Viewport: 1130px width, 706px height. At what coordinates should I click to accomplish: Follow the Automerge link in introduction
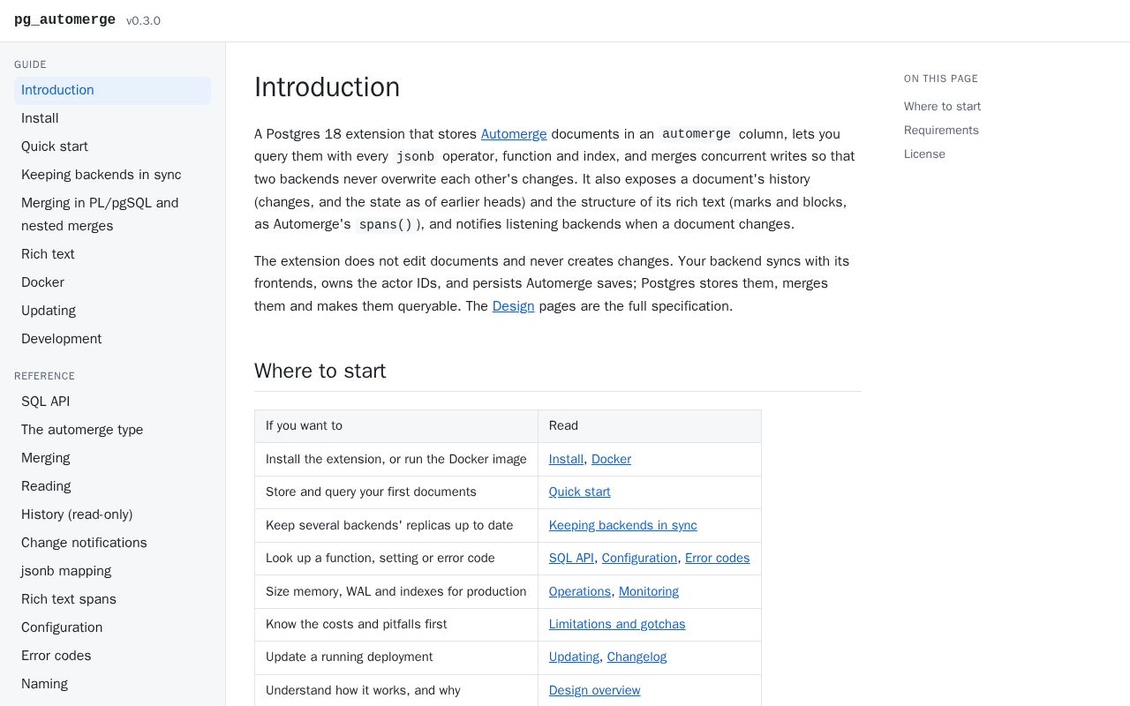[x=514, y=134]
